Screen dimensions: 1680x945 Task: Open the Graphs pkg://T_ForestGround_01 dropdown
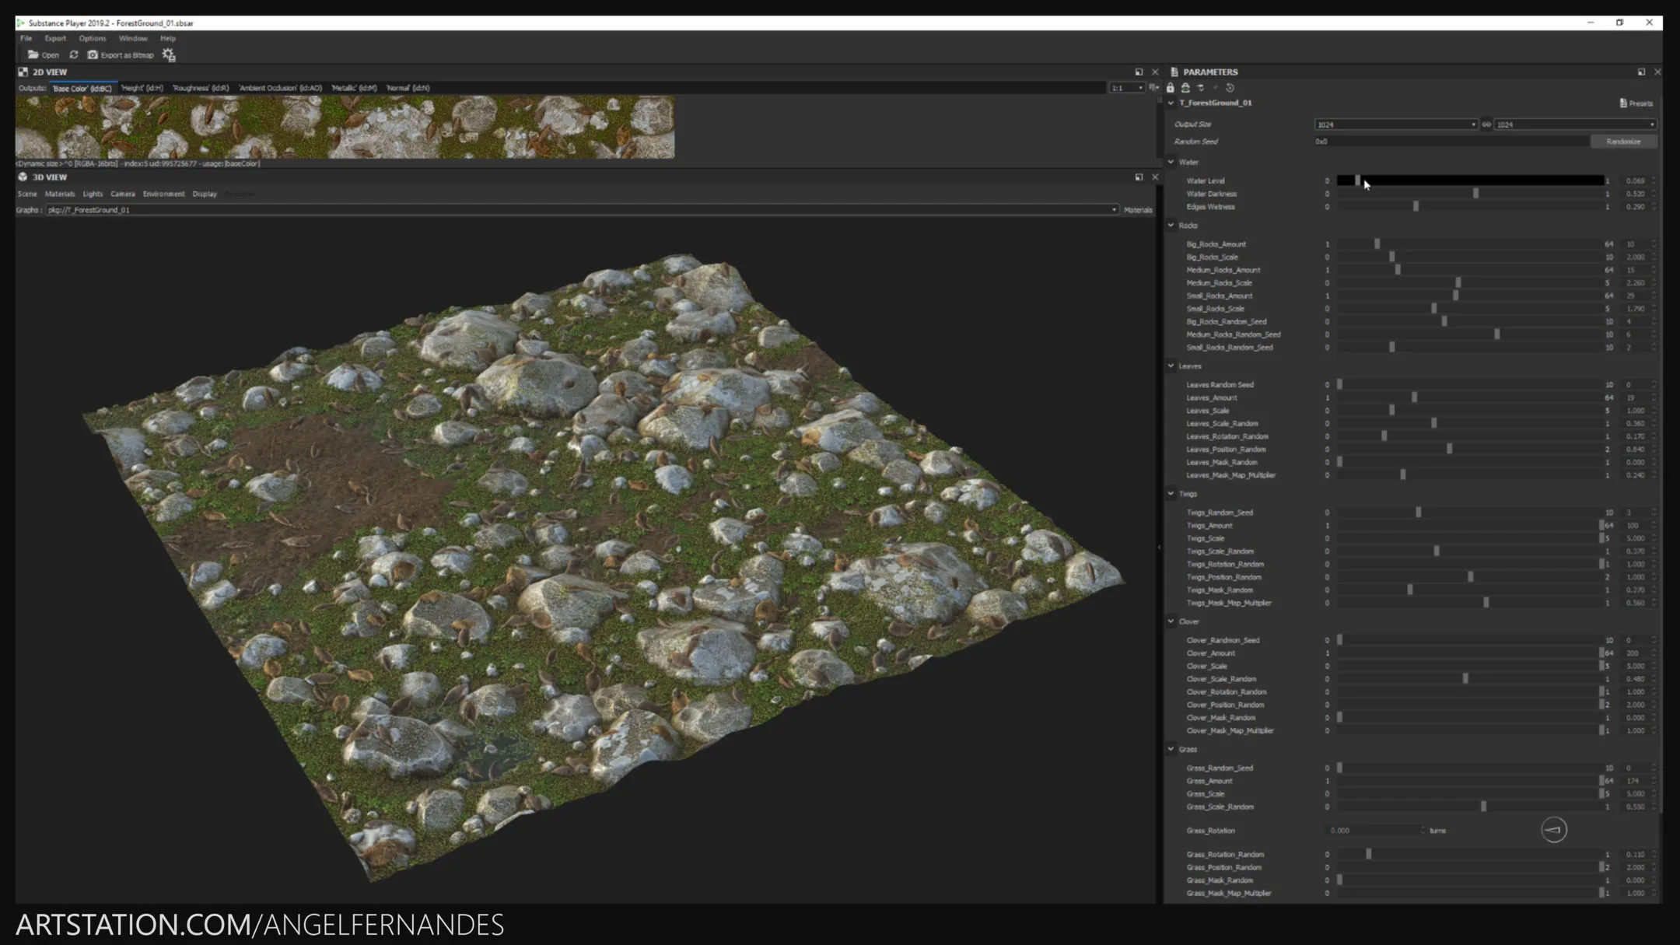[x=1114, y=210]
